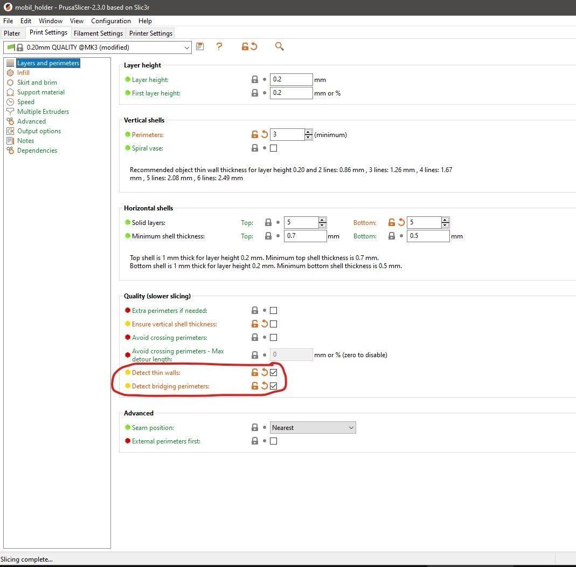
Task: Click unlock icon beside Detect bridging perimeters
Action: [x=254, y=386]
